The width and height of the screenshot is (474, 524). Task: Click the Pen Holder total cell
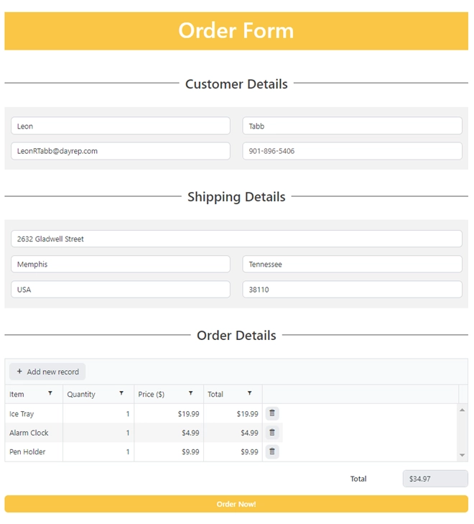[x=233, y=452]
